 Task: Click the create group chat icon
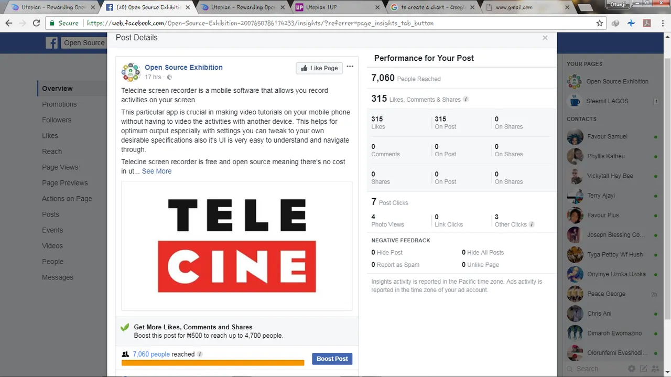654,369
